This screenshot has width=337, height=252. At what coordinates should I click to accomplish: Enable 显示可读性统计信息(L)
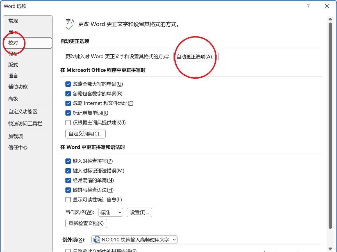pyautogui.click(x=68, y=200)
